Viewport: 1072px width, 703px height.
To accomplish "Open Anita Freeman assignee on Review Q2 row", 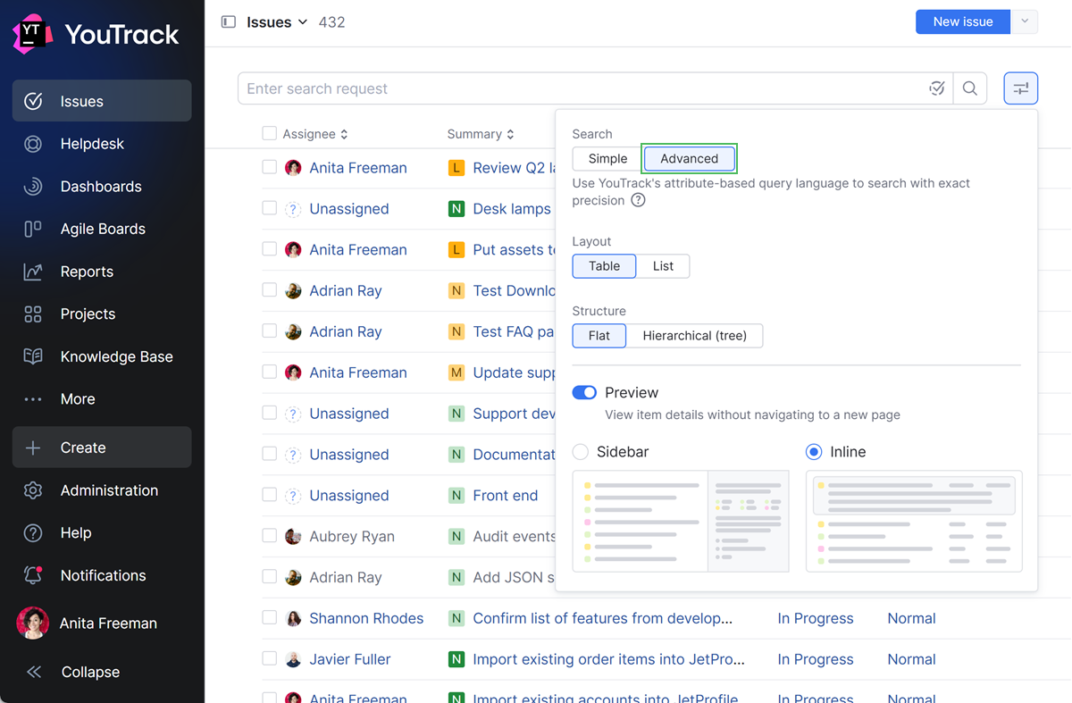I will click(x=358, y=168).
